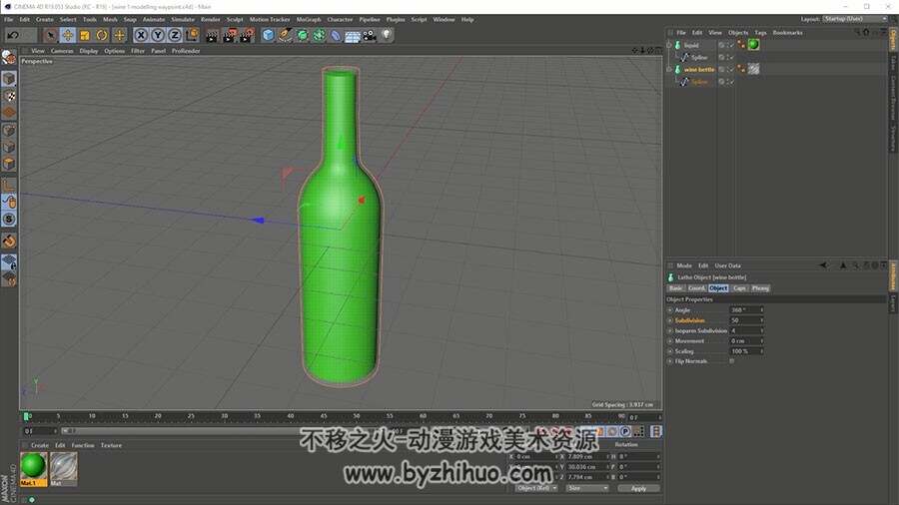Viewport: 899px width, 505px height.
Task: Open the Deformer objects icon
Action: pyautogui.click(x=336, y=36)
